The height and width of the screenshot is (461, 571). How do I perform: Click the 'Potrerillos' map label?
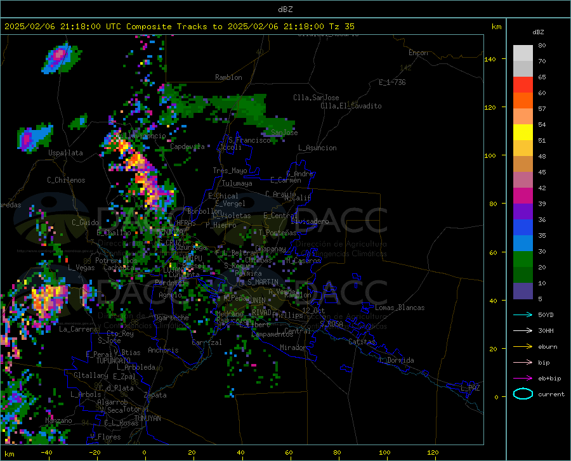click(116, 261)
